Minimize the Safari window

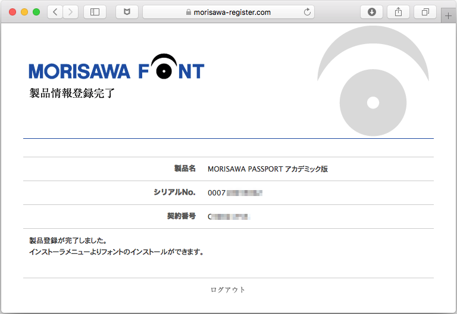pos(24,12)
